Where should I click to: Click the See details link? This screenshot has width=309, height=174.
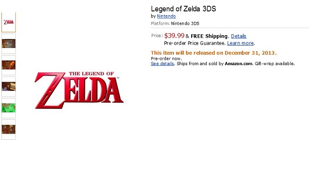pos(163,64)
